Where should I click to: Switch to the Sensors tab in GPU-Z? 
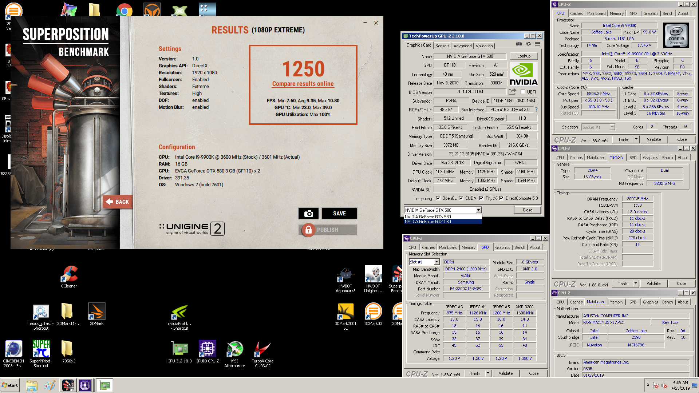coord(442,46)
